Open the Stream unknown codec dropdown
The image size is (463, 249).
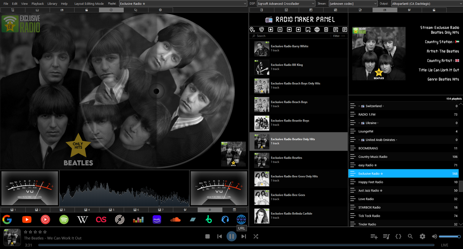click(x=353, y=4)
